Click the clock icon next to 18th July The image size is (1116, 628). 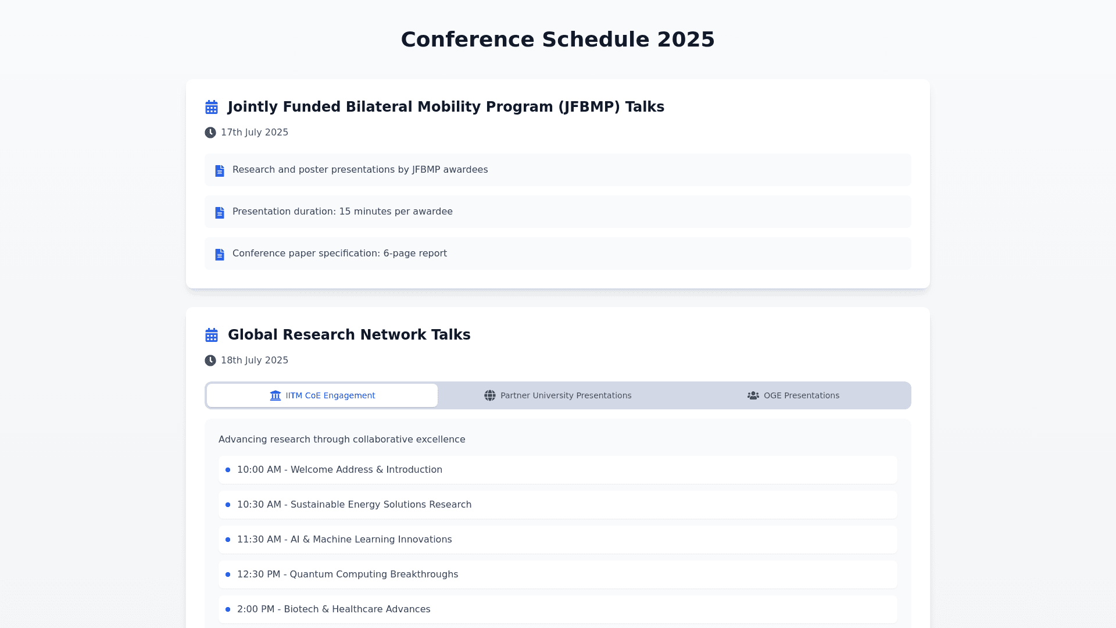(x=210, y=361)
